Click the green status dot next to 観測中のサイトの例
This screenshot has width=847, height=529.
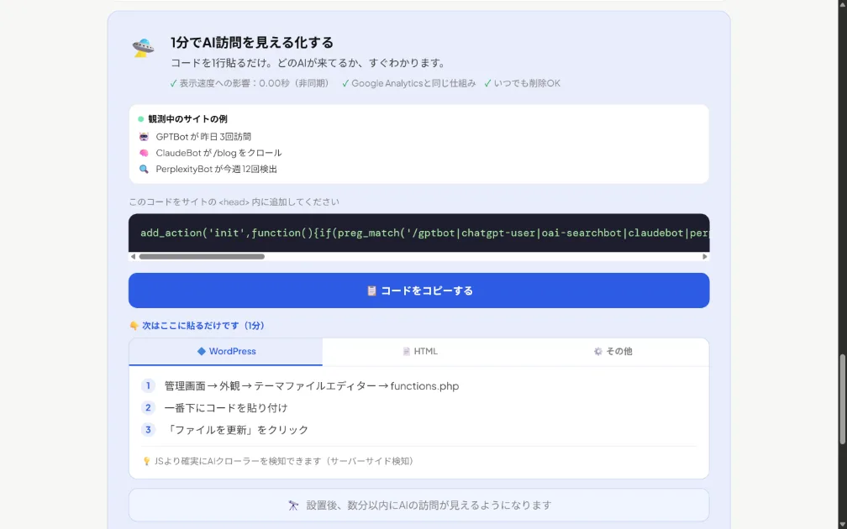[x=141, y=118]
